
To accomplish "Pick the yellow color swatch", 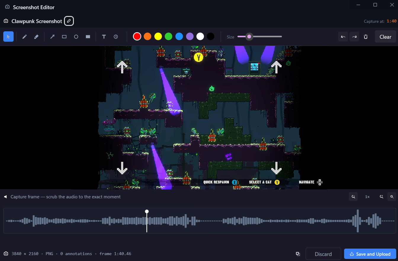I will point(158,36).
